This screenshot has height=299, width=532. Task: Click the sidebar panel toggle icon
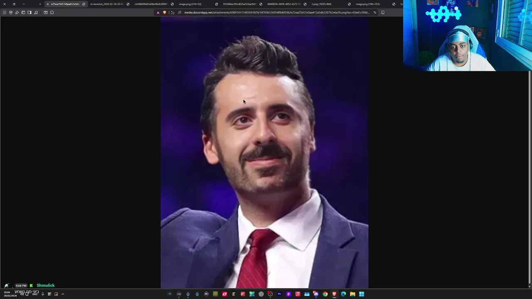point(29,12)
